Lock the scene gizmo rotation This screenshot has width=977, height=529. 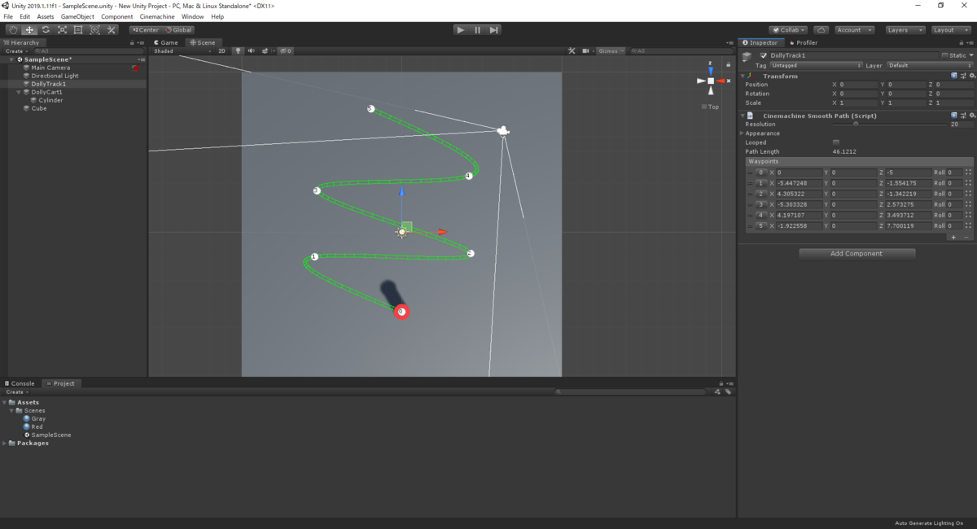(728, 64)
